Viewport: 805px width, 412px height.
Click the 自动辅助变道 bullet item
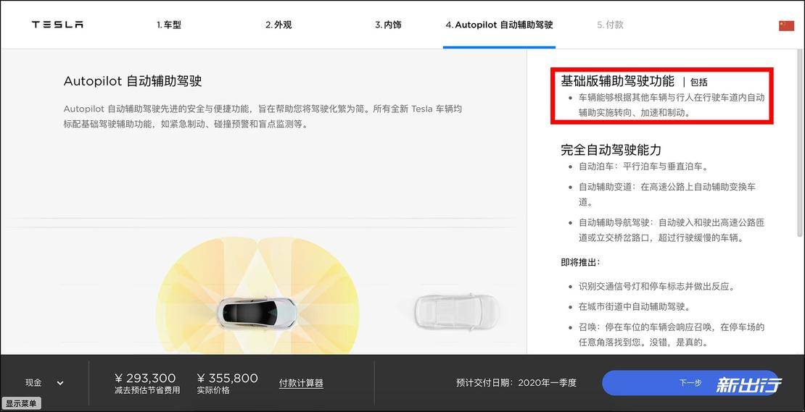coord(667,195)
